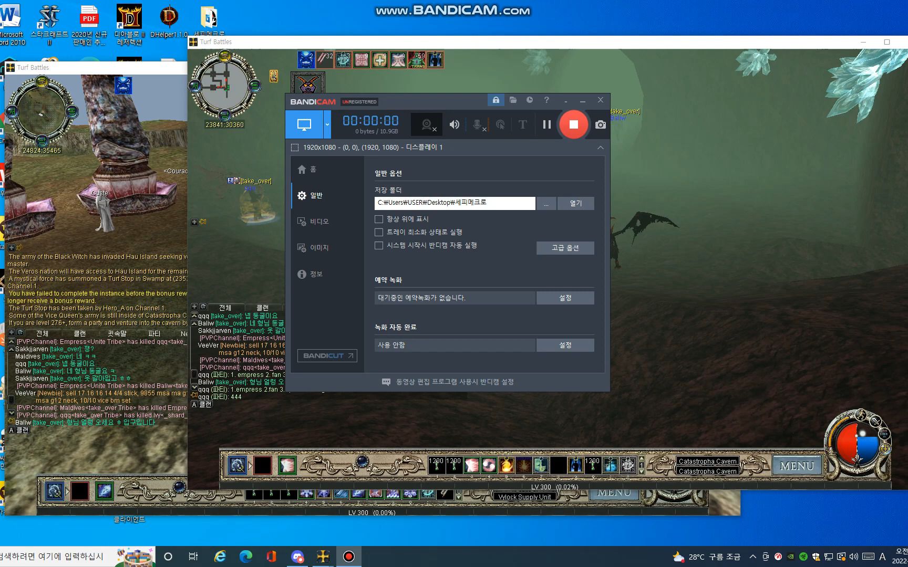
Task: Click the capture area selection rectangle icon
Action: pos(295,148)
